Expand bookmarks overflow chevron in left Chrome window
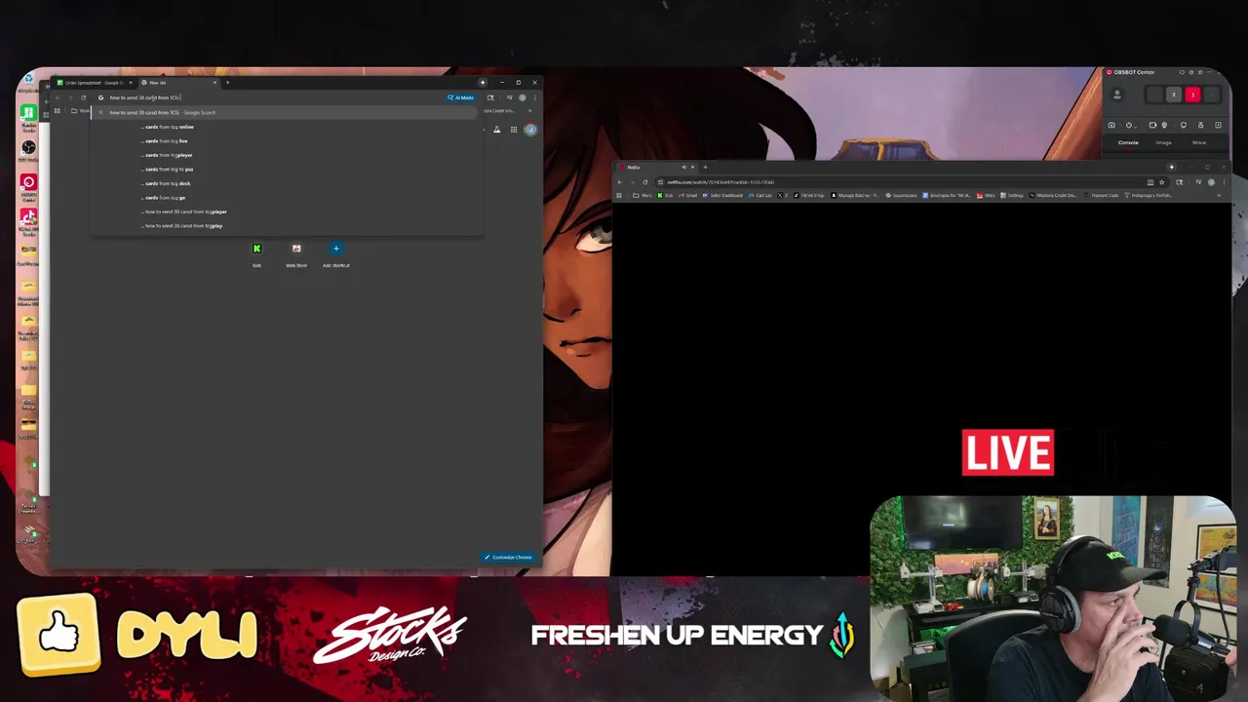1248x702 pixels. [530, 110]
